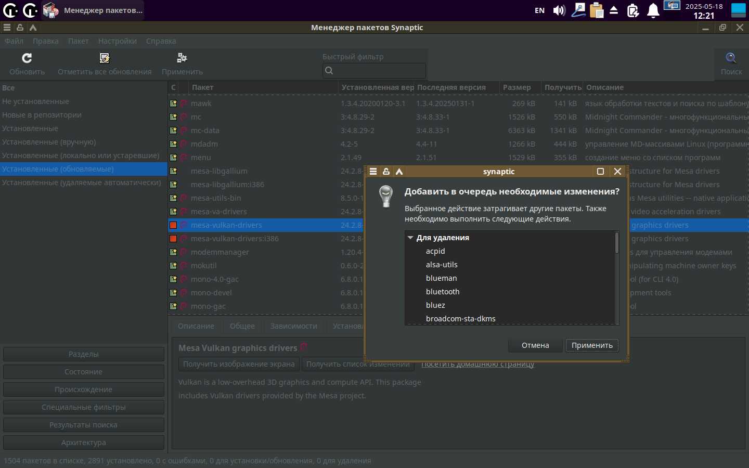Click the status checkbox for modemmanager

tap(173, 252)
